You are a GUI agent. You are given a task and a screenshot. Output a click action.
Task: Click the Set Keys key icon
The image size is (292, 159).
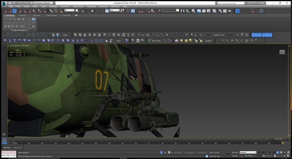coord(227,154)
